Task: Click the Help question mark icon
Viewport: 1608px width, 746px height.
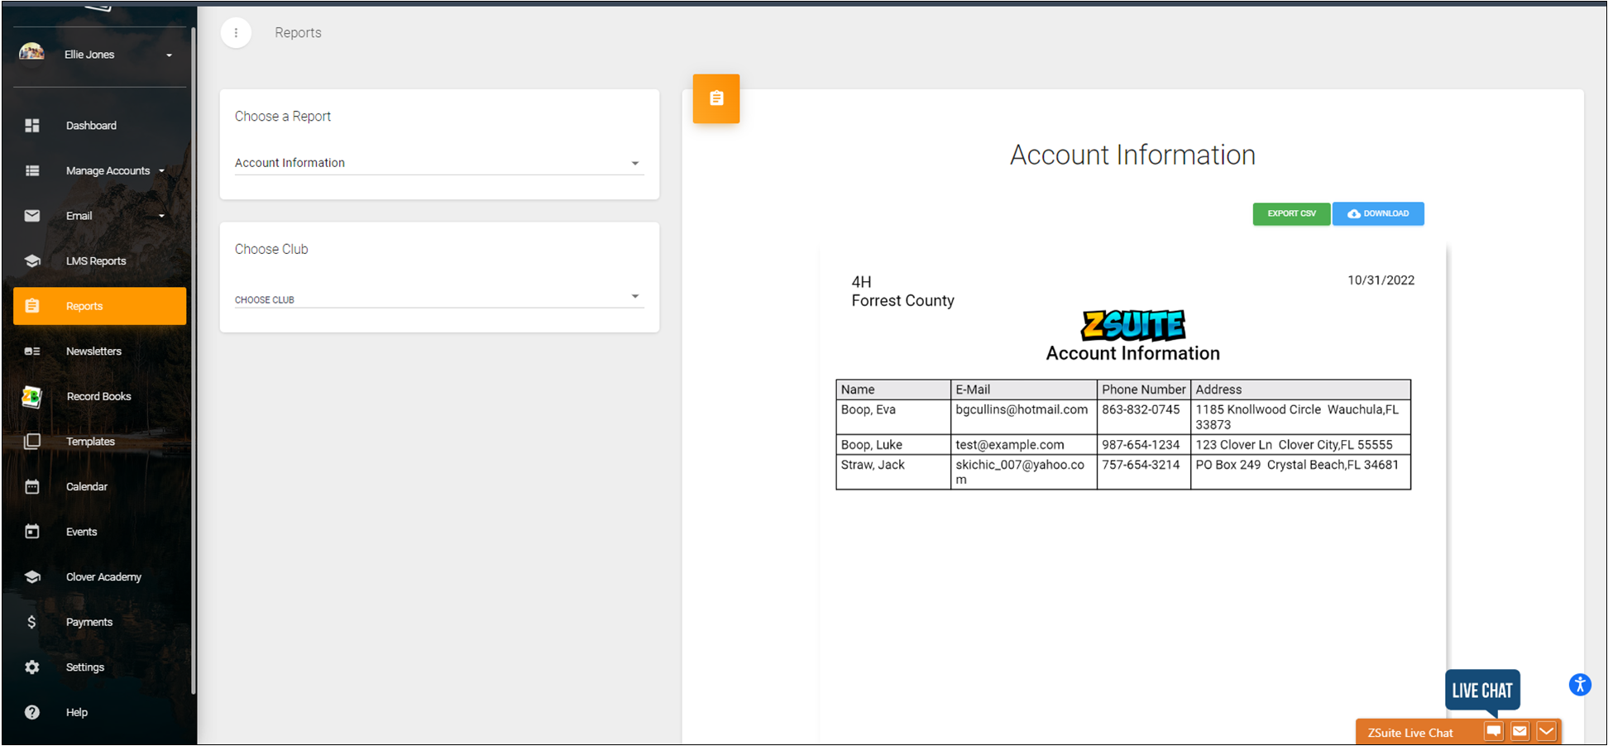Action: tap(32, 712)
